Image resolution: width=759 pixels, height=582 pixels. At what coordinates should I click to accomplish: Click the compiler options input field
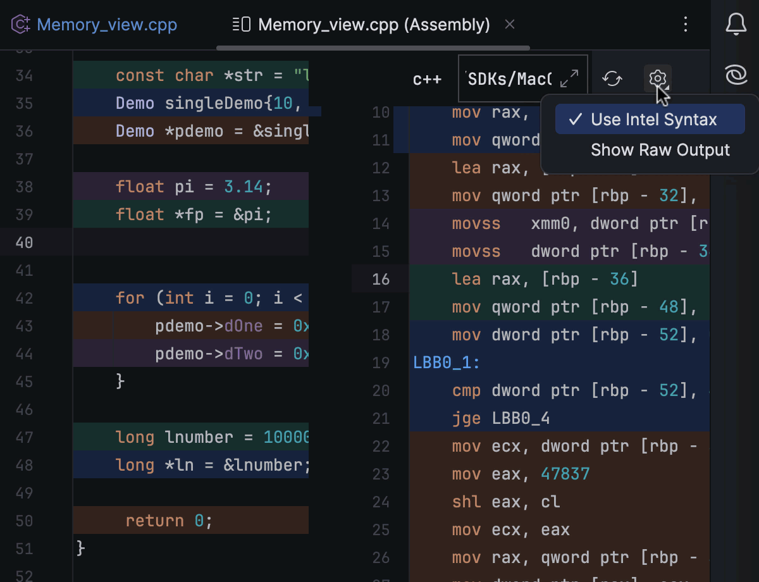click(x=509, y=79)
